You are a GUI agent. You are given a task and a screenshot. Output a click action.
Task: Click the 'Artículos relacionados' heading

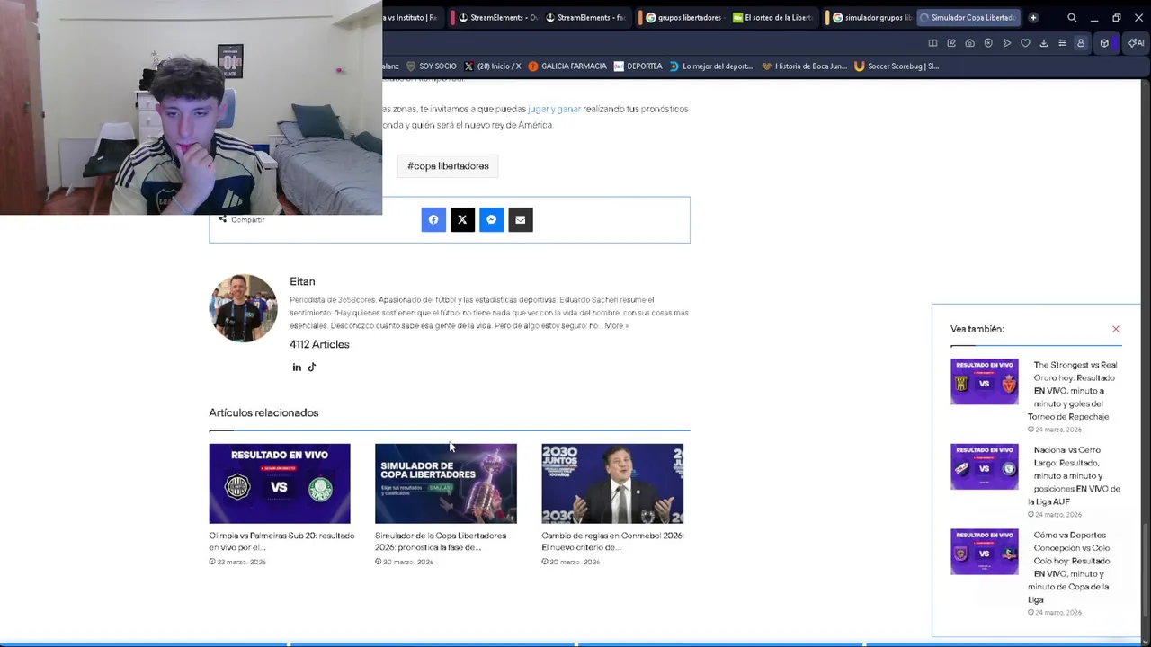tap(263, 412)
